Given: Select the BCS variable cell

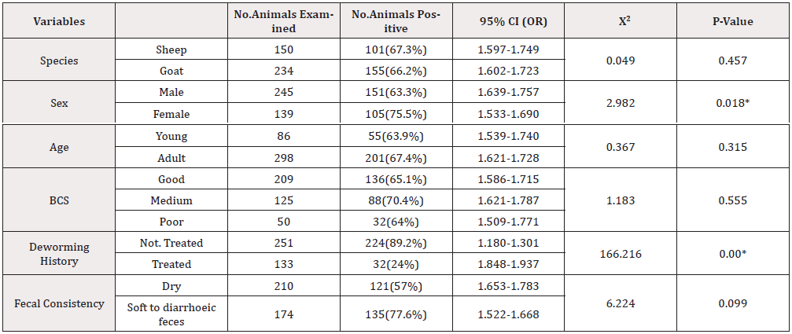Looking at the screenshot, I should point(59,201).
